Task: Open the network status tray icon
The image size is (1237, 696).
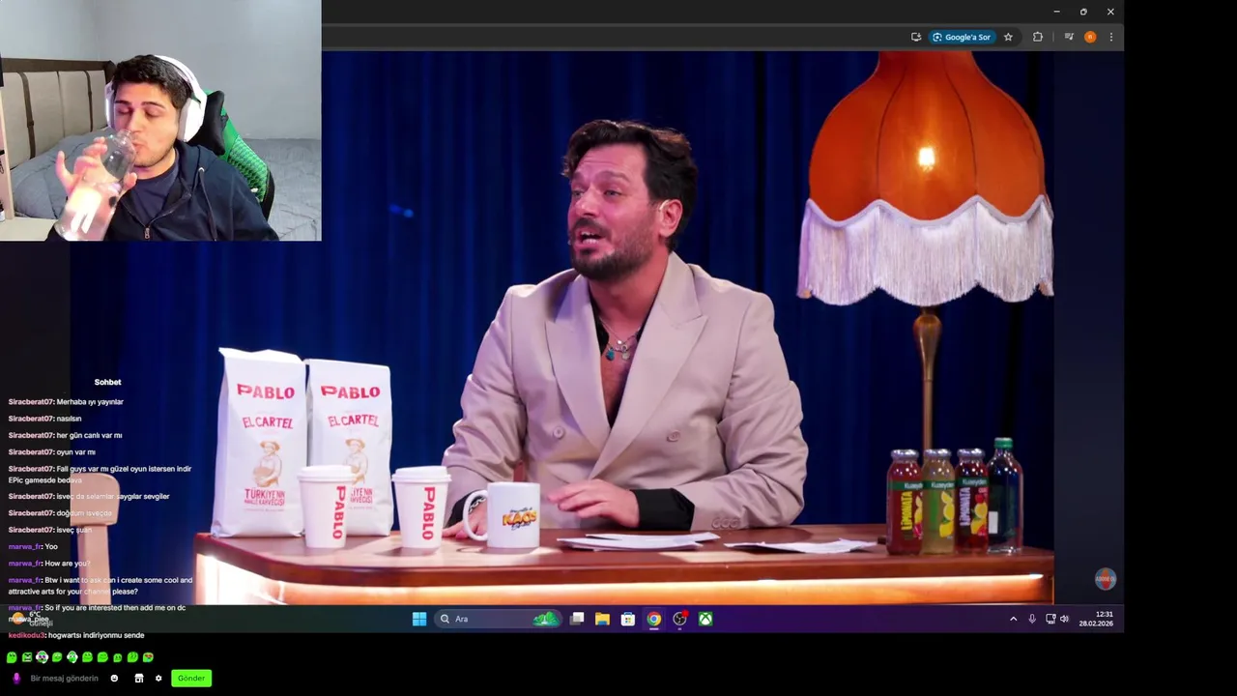Action: point(1050,619)
